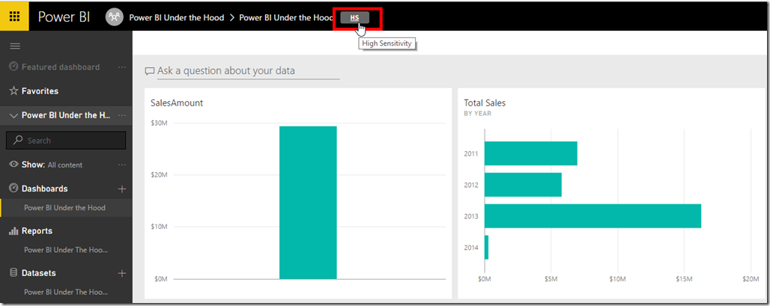Screen dimensions: 770x306
Task: Open the Power BI Under The Hoo... dataset
Action: (x=66, y=292)
